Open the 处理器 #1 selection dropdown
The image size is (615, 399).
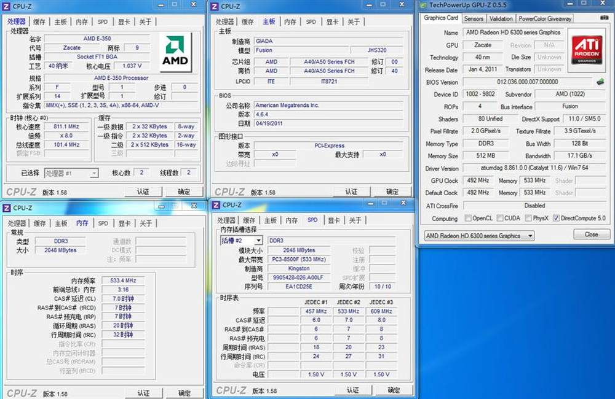(93, 173)
